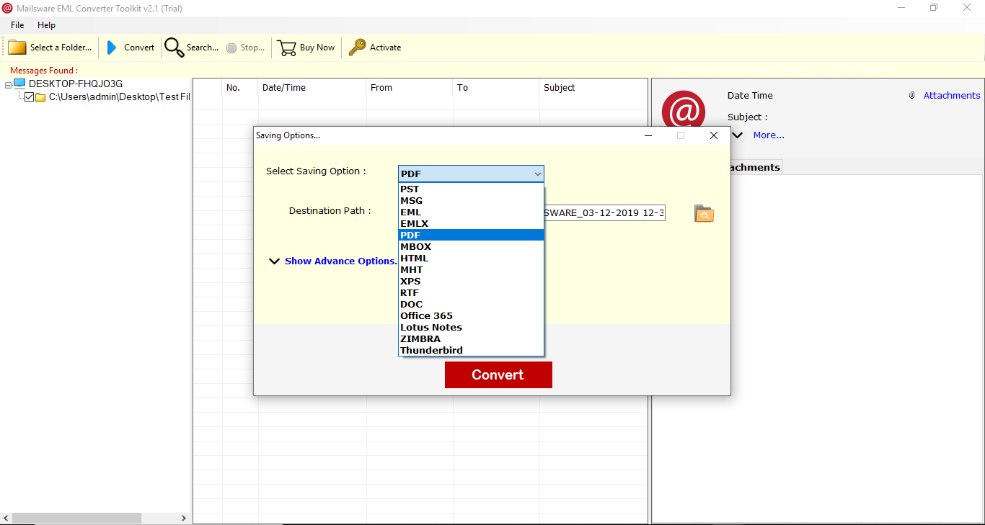This screenshot has width=985, height=525.
Task: Click the paperclip attachments icon
Action: pos(911,95)
